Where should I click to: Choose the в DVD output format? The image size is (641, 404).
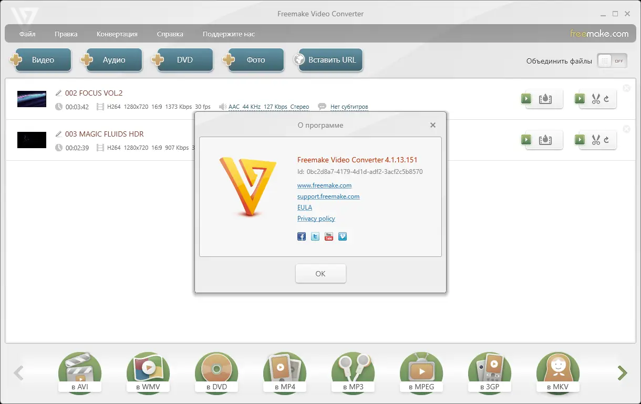point(216,374)
